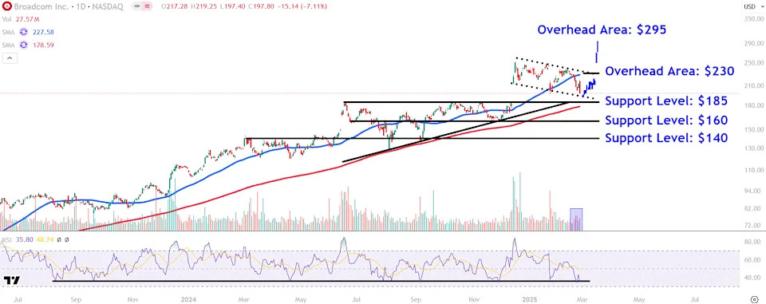Click 60.00 on the RSI axis
This screenshot has height=304, width=766.
coord(752,260)
